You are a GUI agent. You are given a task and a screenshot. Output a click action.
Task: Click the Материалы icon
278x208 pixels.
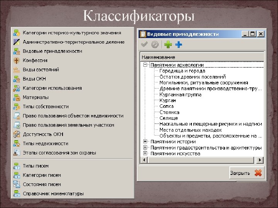[17, 97]
